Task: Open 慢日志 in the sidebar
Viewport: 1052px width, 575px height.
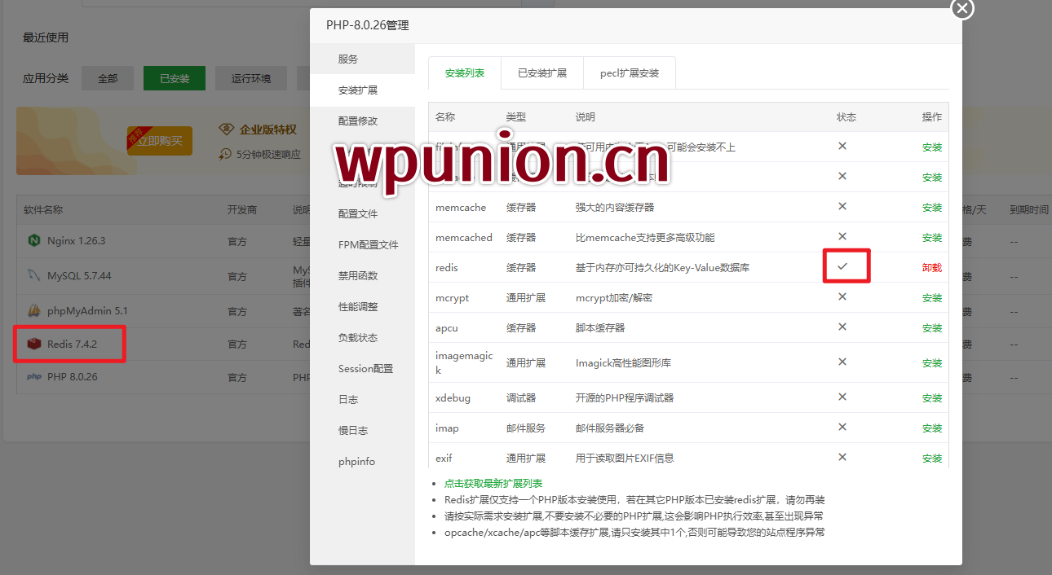Action: 362,431
